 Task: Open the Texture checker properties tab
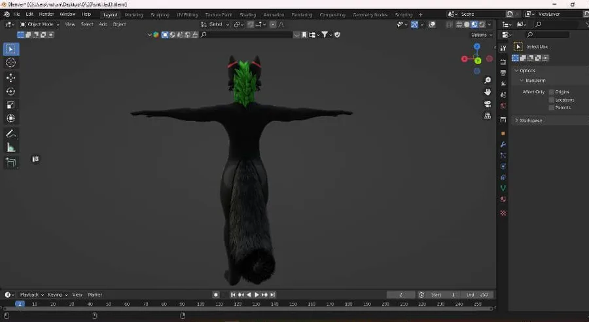[x=503, y=213]
